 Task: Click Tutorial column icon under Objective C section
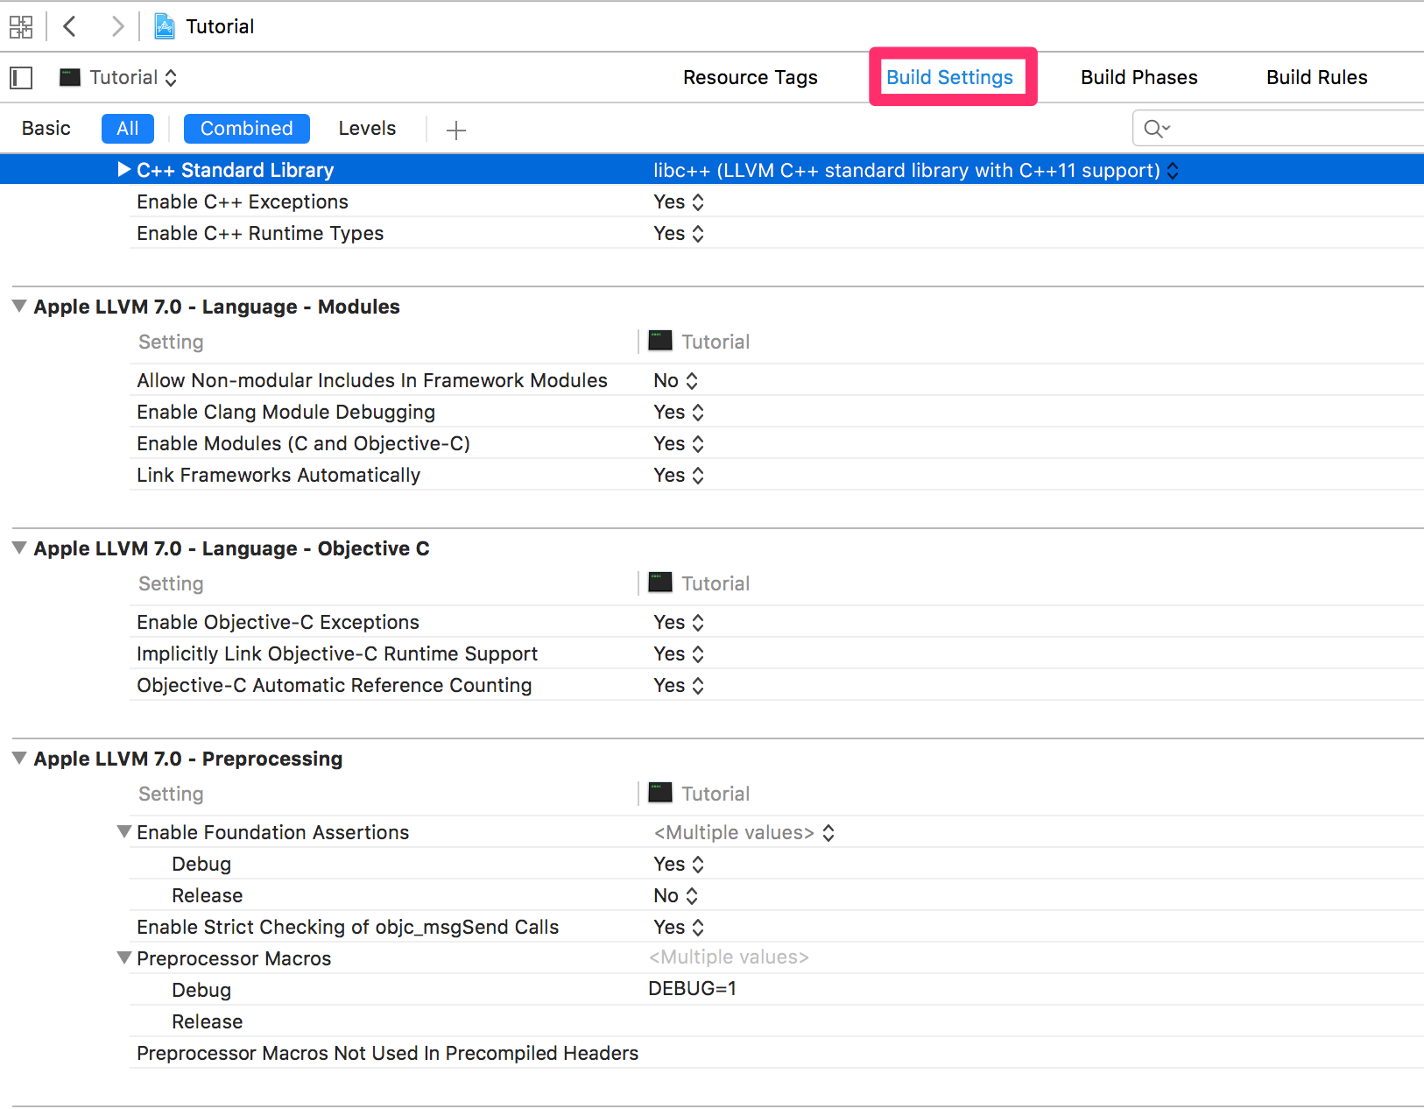pyautogui.click(x=660, y=583)
